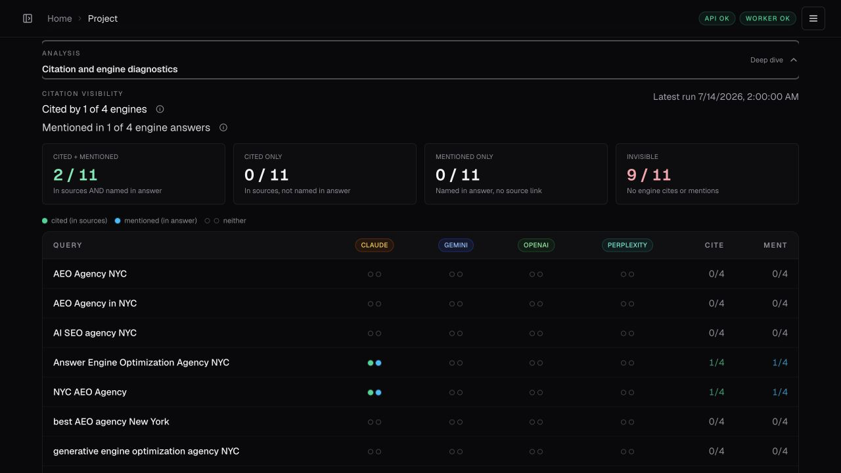841x473 pixels.
Task: Click the API OK status badge
Action: tap(717, 18)
